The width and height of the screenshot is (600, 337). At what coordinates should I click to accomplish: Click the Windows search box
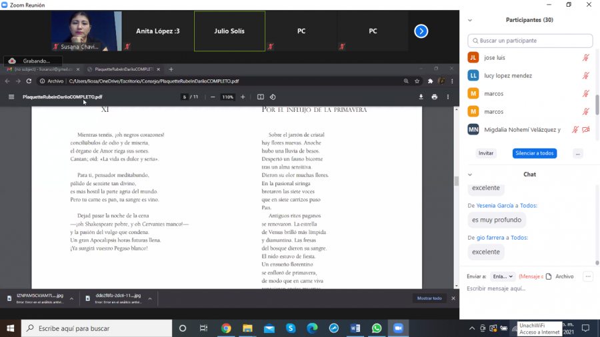pos(97,328)
